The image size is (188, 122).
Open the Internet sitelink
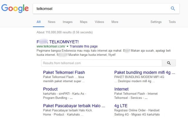click(x=121, y=89)
